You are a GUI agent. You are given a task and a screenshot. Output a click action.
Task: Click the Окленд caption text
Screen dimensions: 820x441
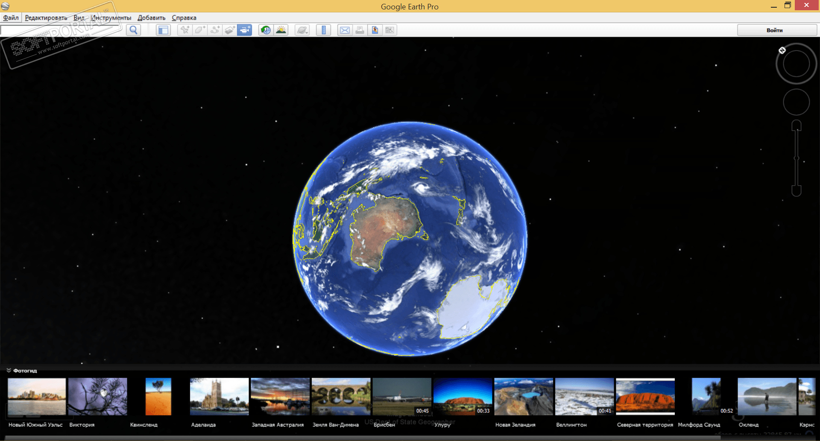point(749,425)
